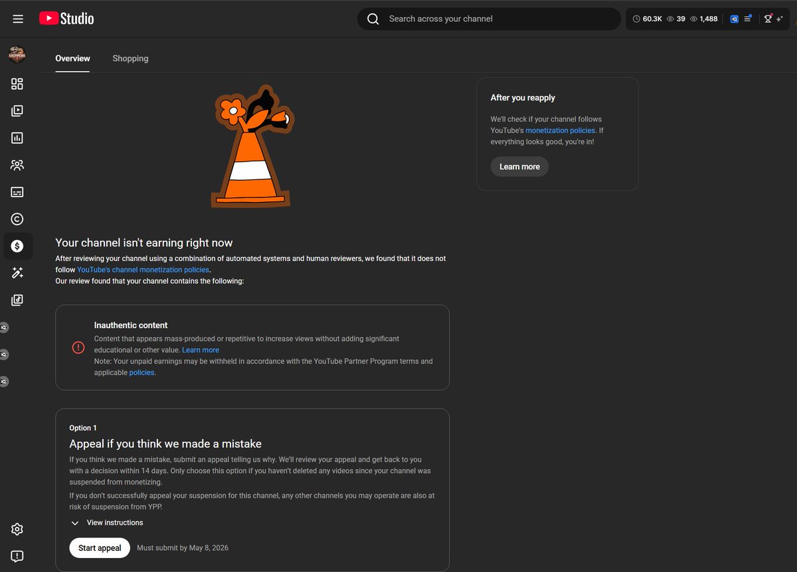Click the 'Must submit by May 8, 2026' text

[183, 548]
